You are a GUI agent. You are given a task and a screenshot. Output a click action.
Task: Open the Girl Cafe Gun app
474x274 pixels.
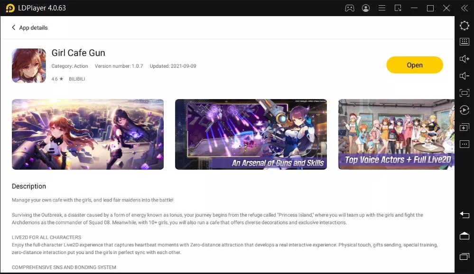click(414, 65)
